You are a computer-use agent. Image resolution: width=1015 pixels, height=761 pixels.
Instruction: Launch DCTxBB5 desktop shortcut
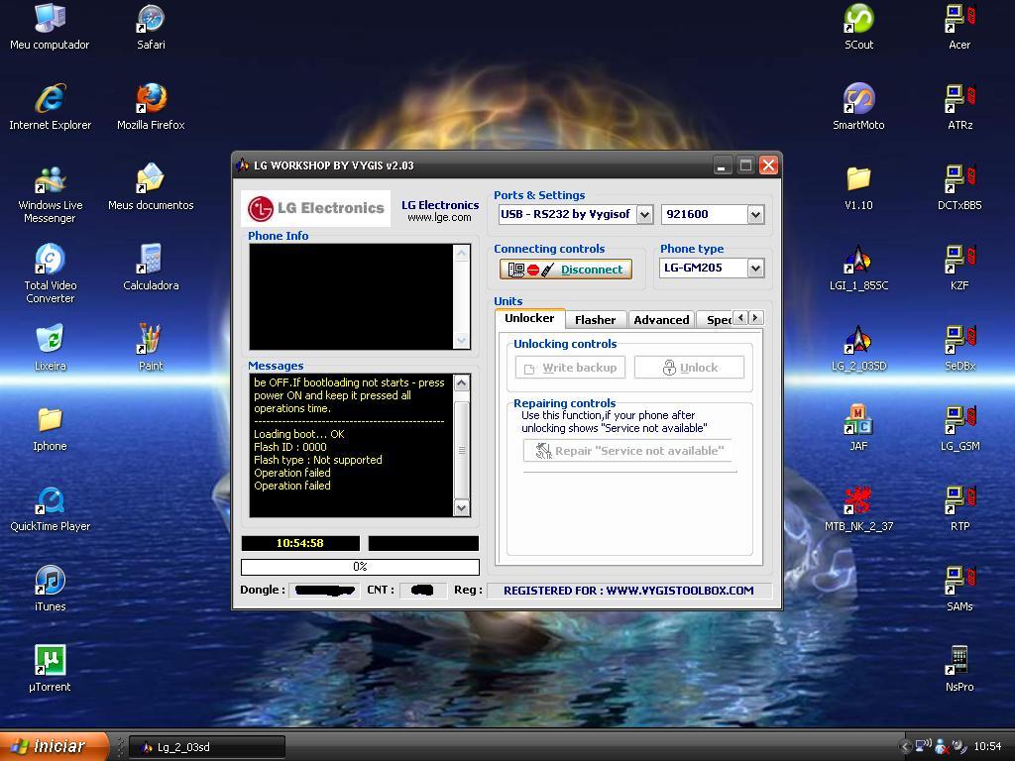[959, 187]
